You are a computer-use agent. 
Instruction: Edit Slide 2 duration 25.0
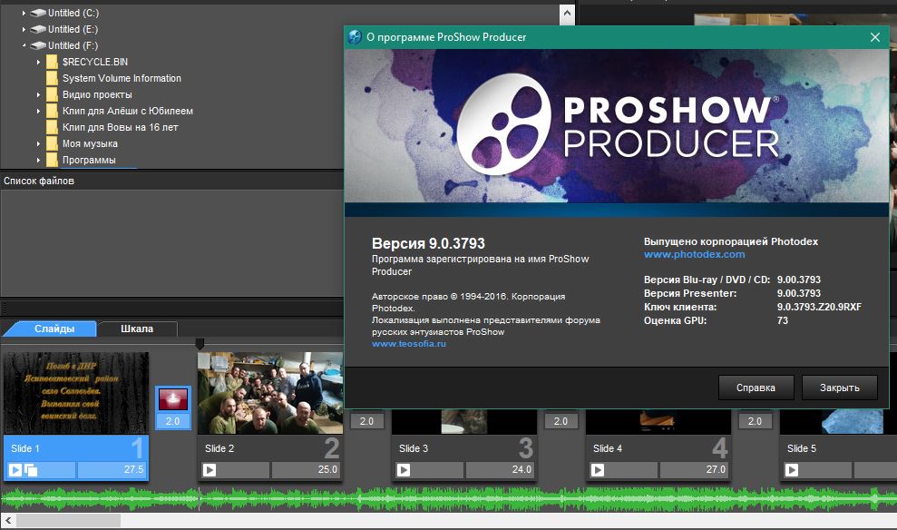(306, 470)
